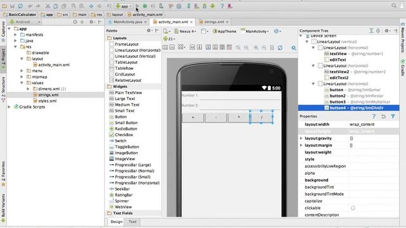The width and height of the screenshot is (406, 228).
Task: Click the zoom-to-fit magnifier in design toolbar
Action: [238, 47]
